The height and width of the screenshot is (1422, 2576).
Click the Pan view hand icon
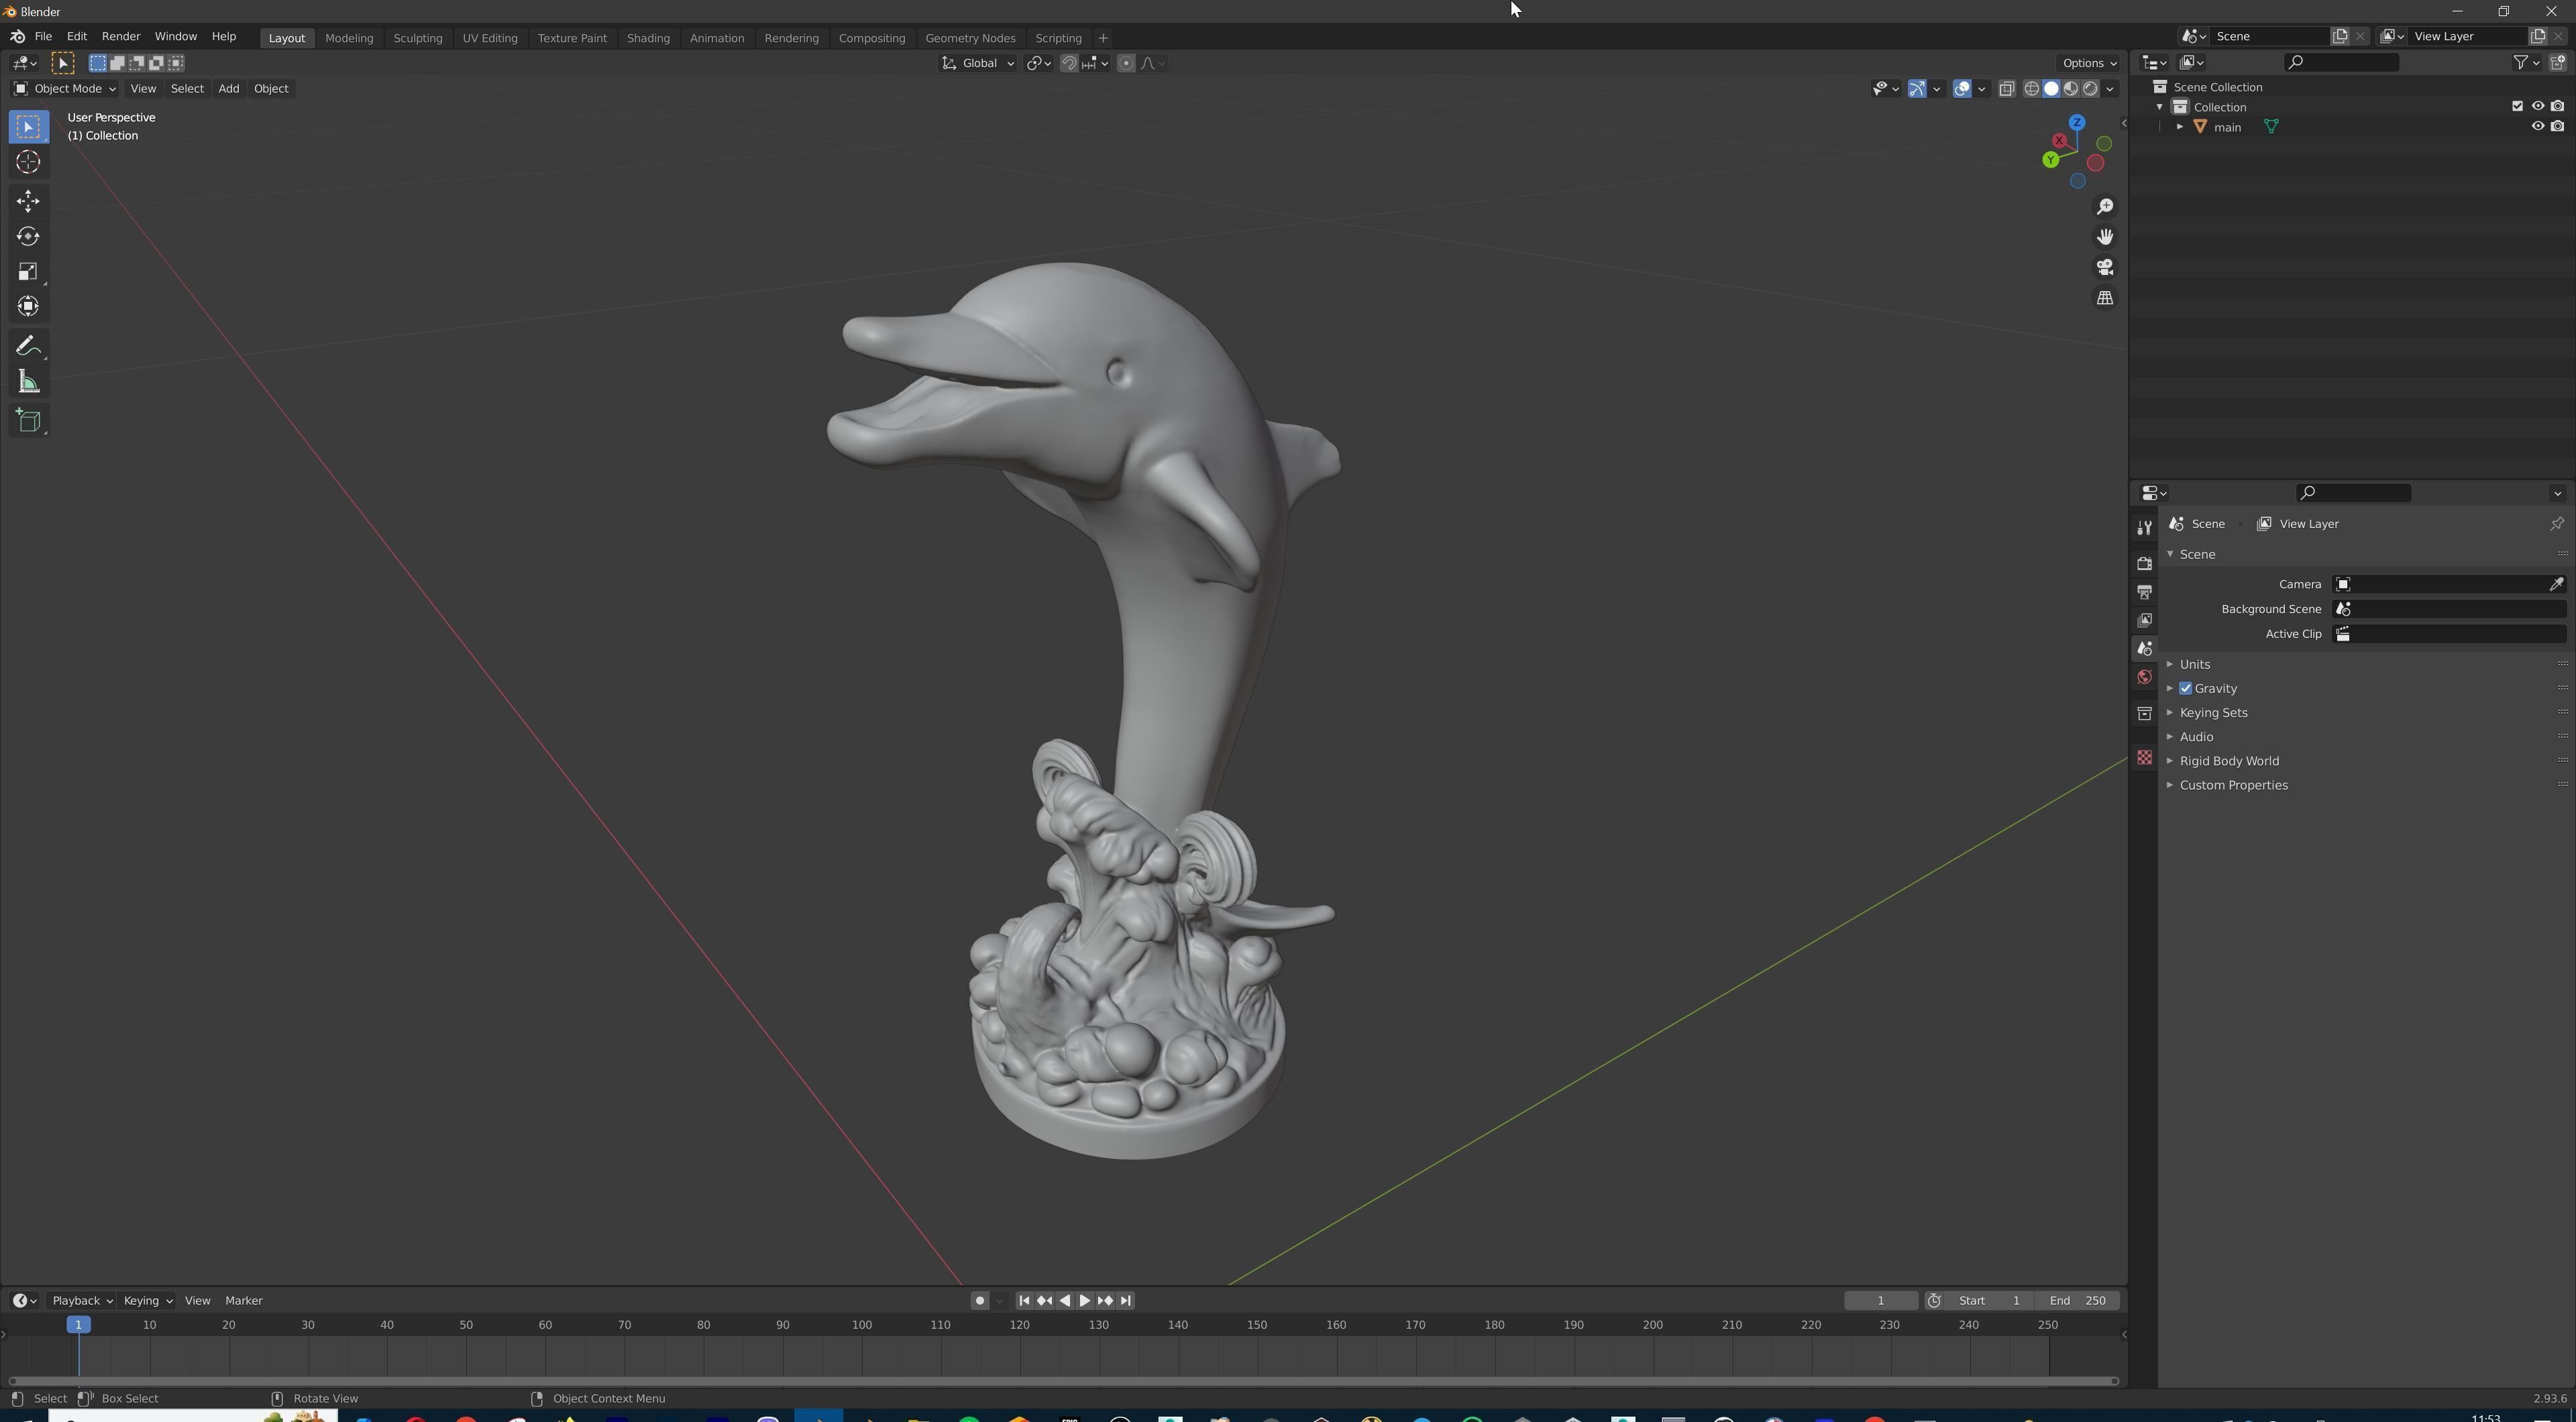2105,237
